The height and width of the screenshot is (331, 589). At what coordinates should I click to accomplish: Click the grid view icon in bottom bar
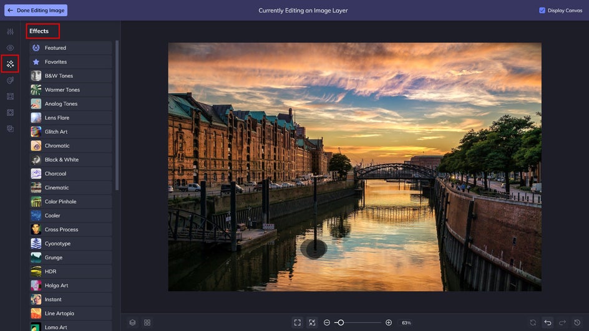147,322
